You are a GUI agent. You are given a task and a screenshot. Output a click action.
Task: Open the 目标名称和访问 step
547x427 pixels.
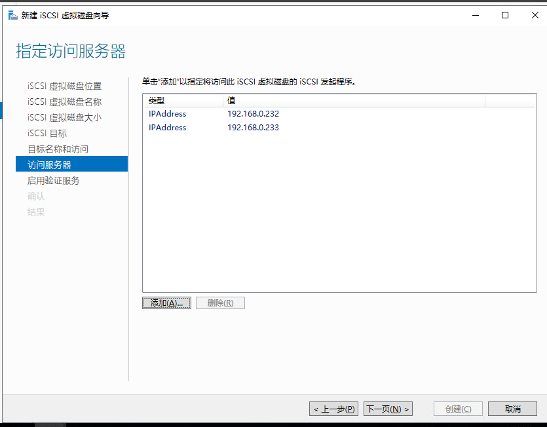pos(58,149)
